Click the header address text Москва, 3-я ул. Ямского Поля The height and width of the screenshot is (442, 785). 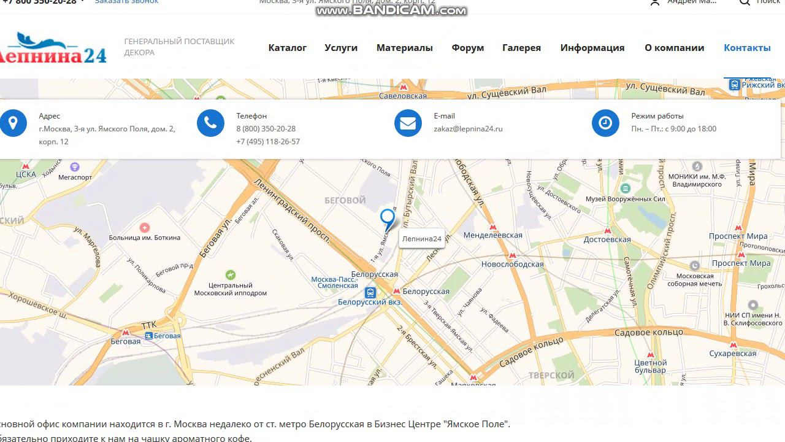coord(347,2)
